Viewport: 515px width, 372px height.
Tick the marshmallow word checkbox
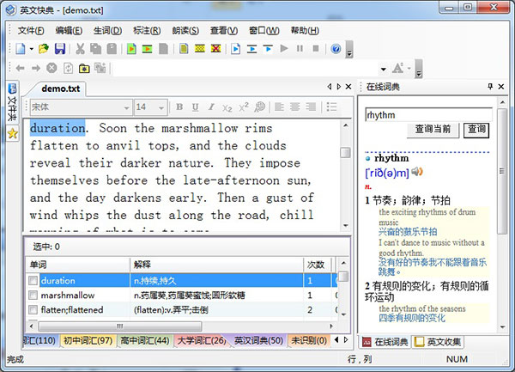33,296
